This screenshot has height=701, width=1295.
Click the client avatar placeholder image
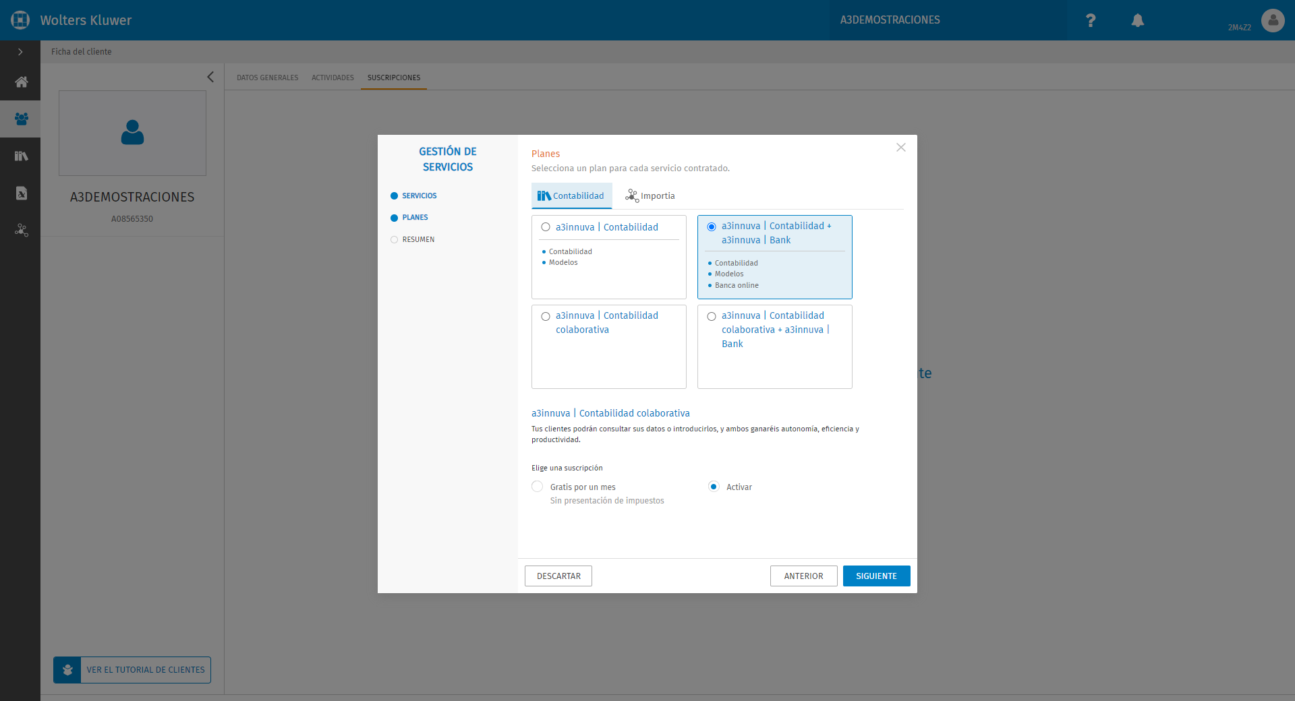[132, 133]
